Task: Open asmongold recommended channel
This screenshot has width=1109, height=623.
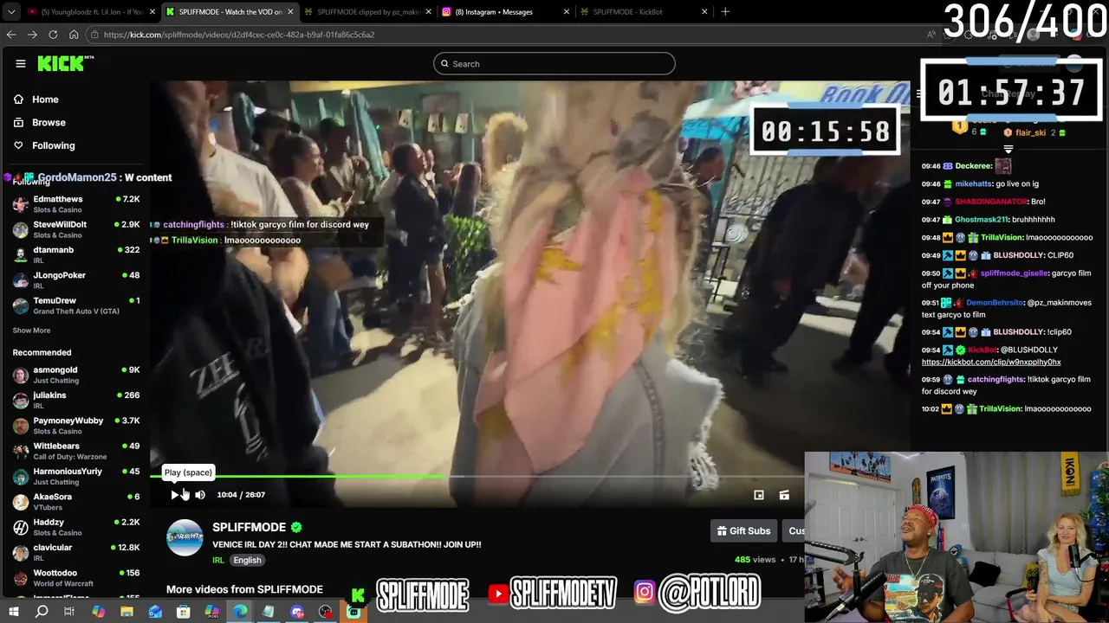Action: pyautogui.click(x=76, y=375)
